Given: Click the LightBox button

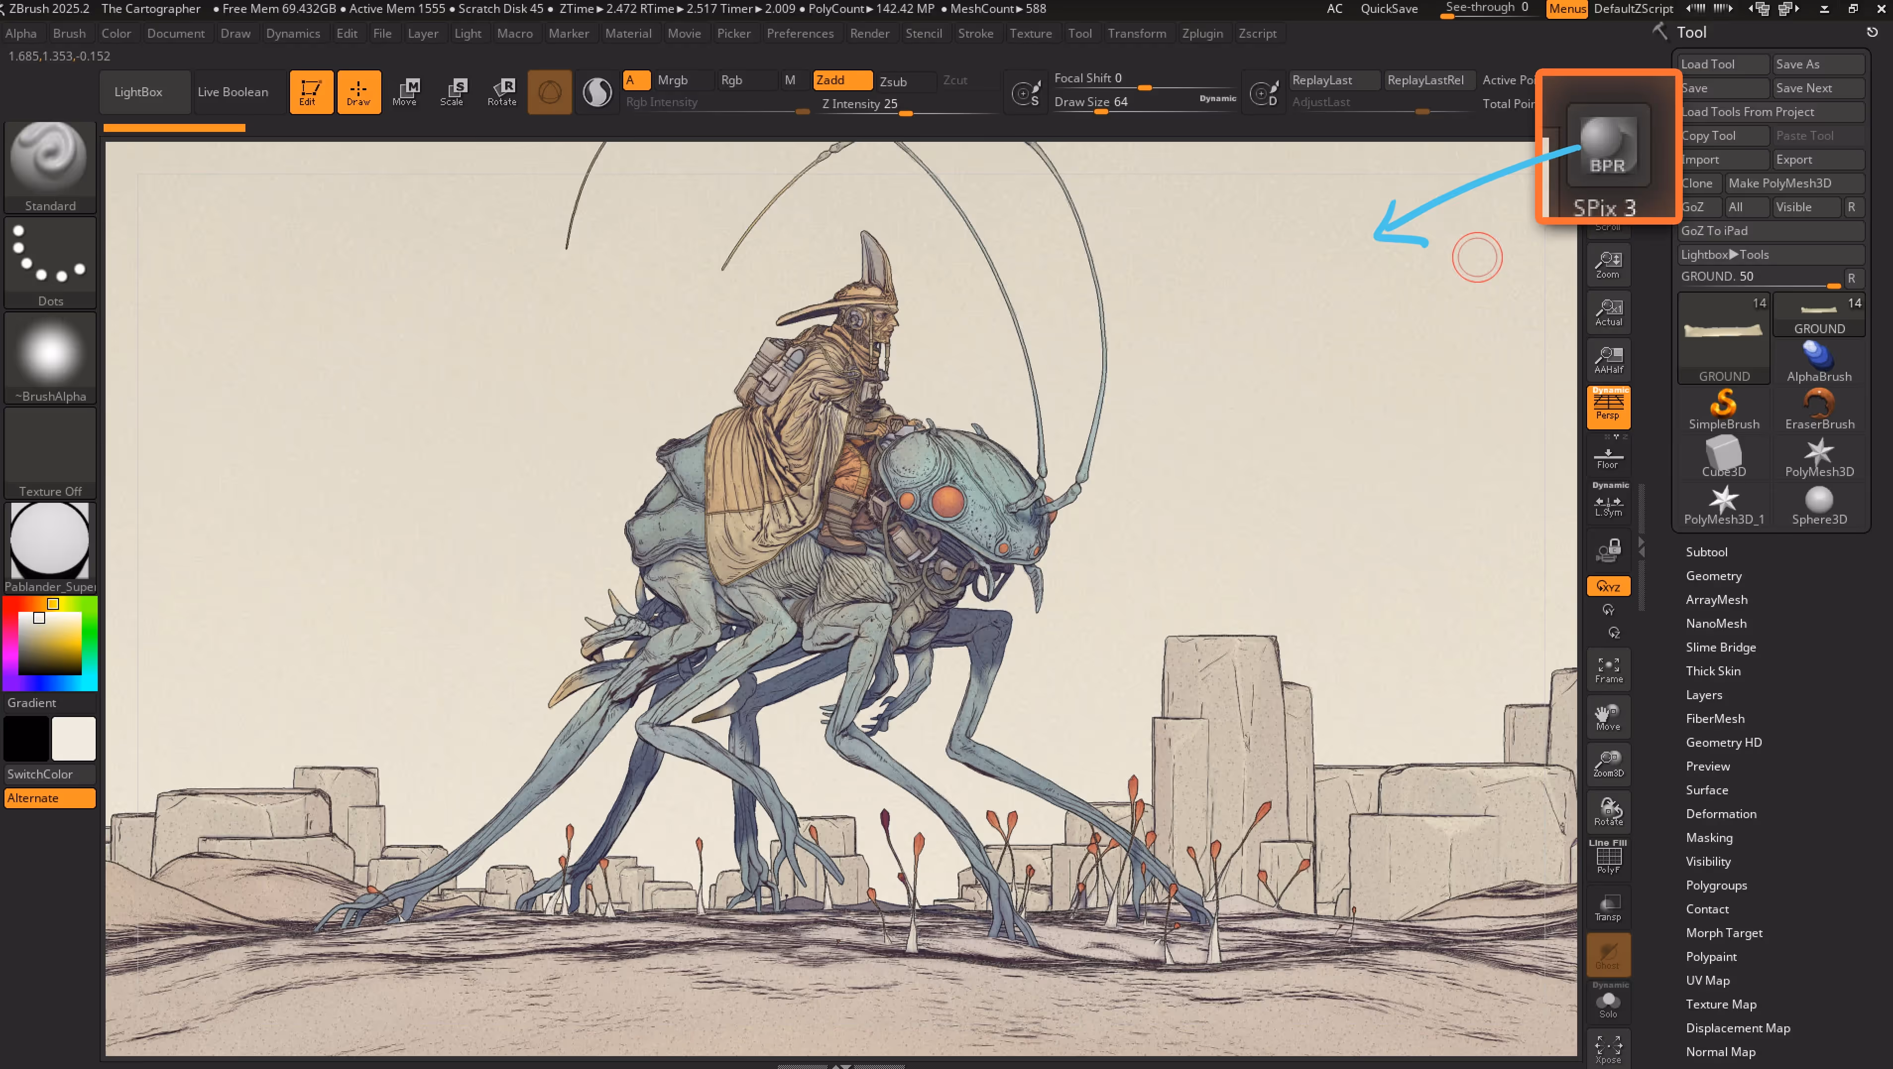Looking at the screenshot, I should tap(138, 92).
